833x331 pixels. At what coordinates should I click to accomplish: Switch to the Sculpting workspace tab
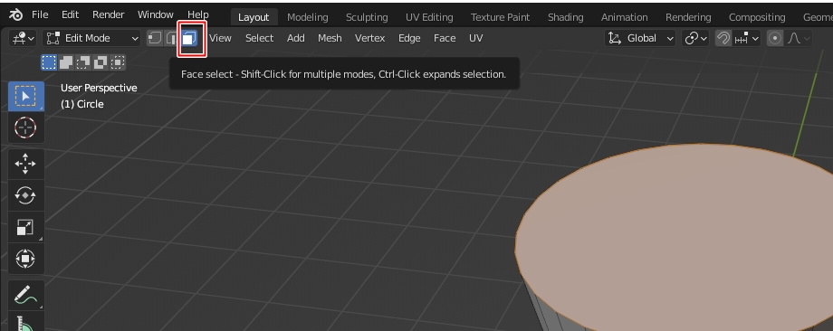click(367, 17)
